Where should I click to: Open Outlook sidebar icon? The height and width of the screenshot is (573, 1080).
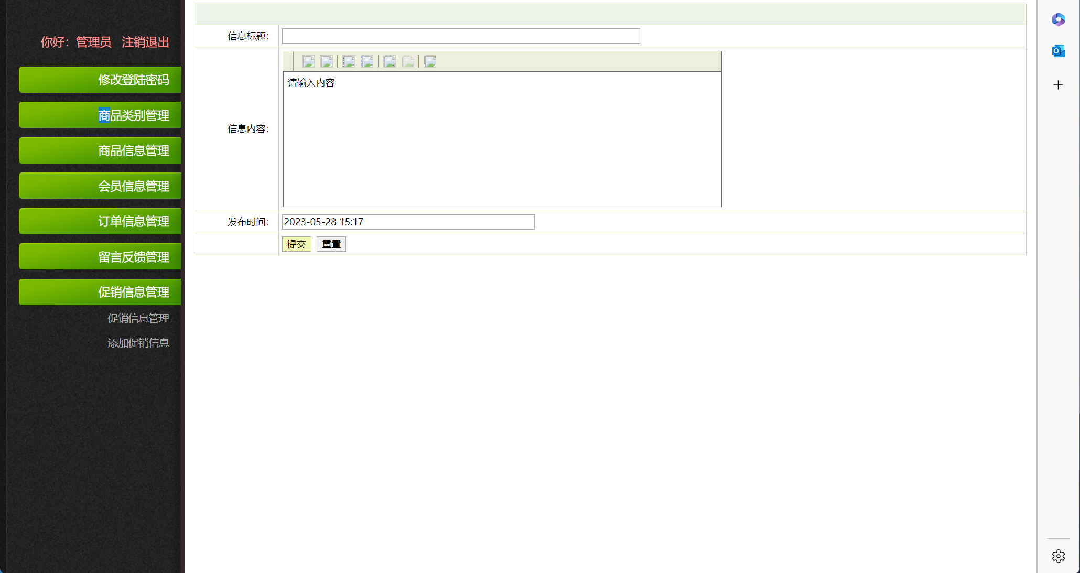click(1058, 51)
